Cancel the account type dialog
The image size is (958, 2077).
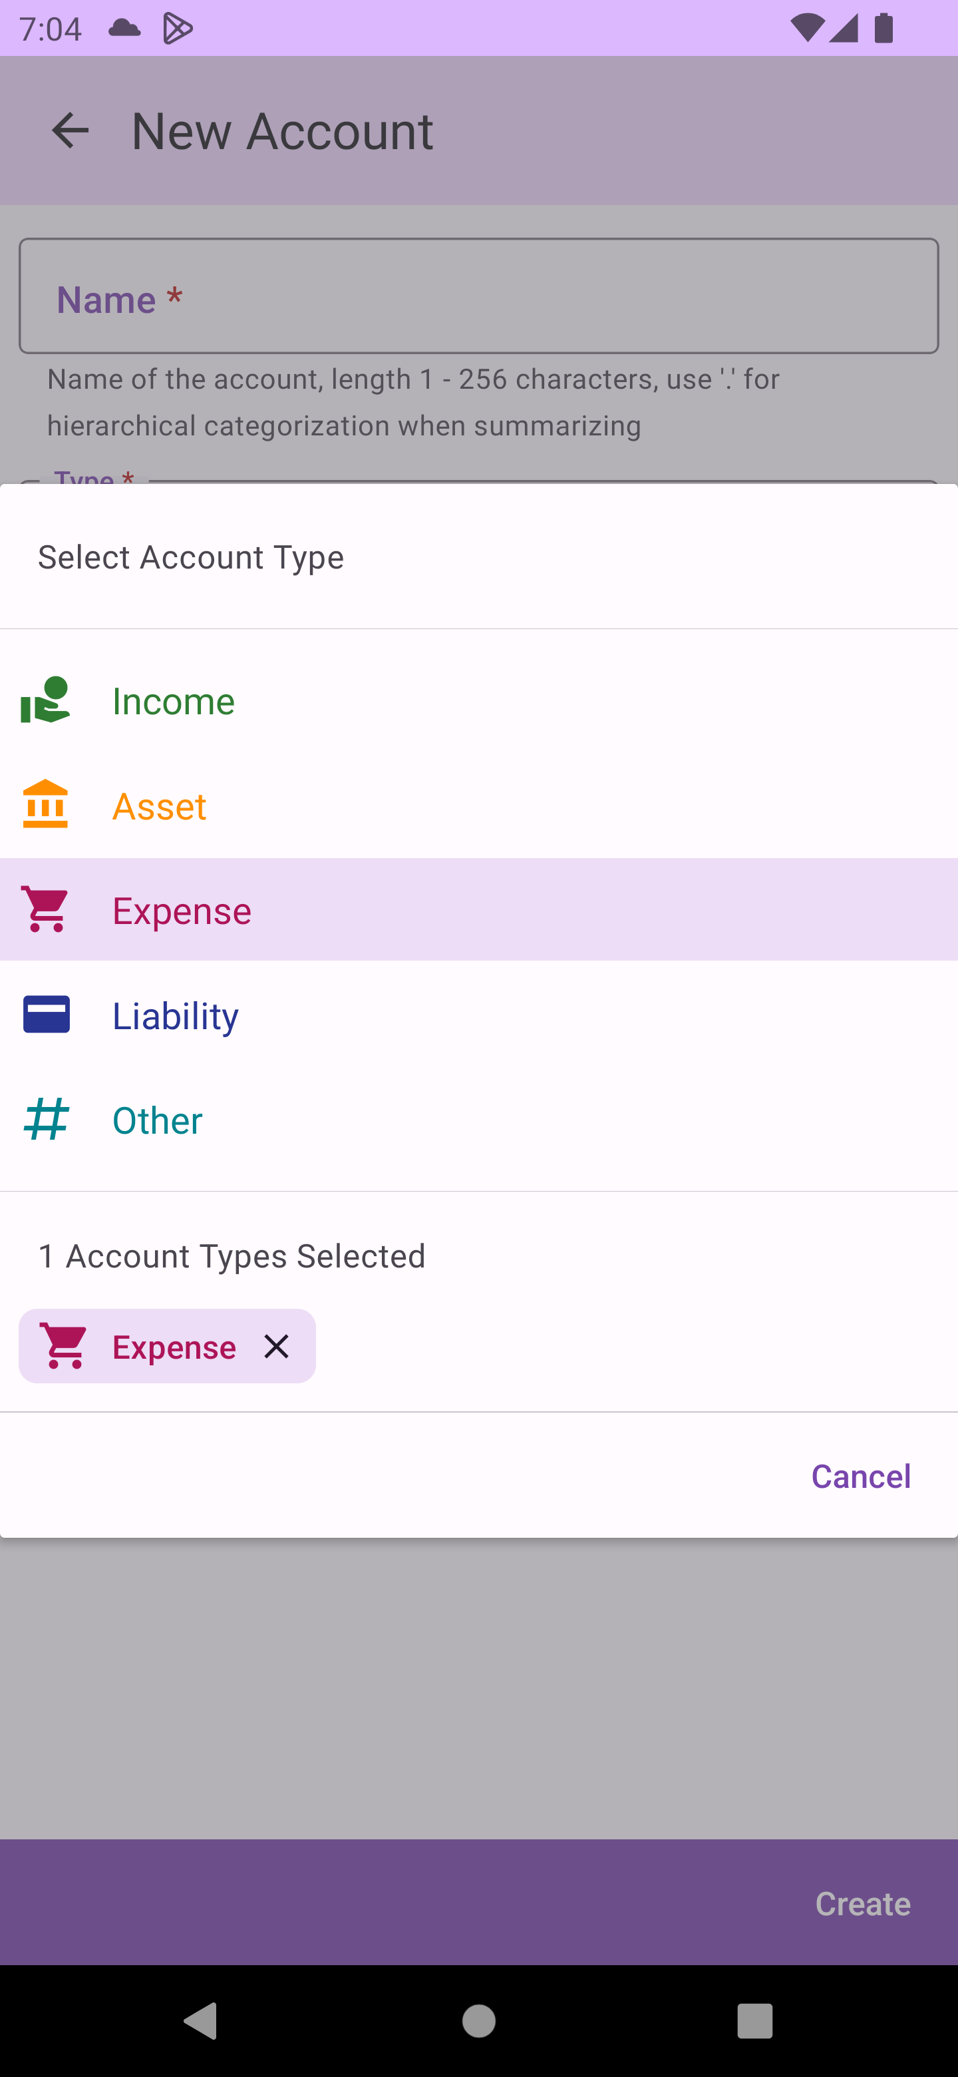(x=860, y=1475)
